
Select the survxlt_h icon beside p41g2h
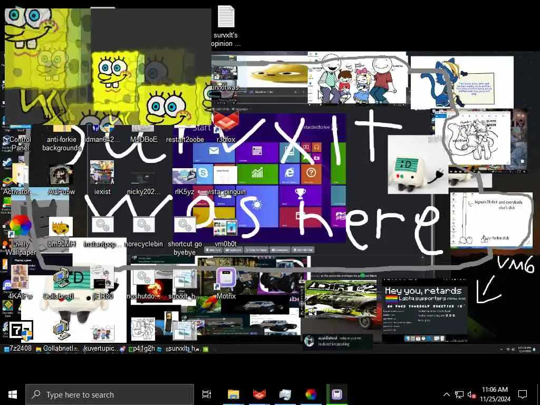click(185, 335)
